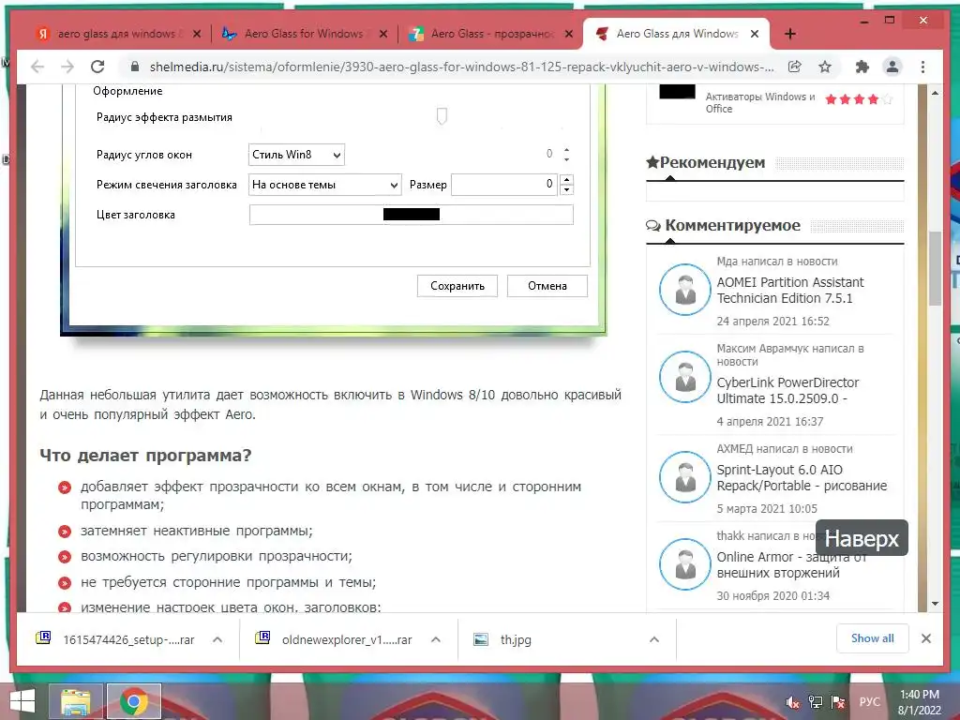Reload the shelmedia.ru page
The width and height of the screenshot is (960, 720).
click(97, 67)
